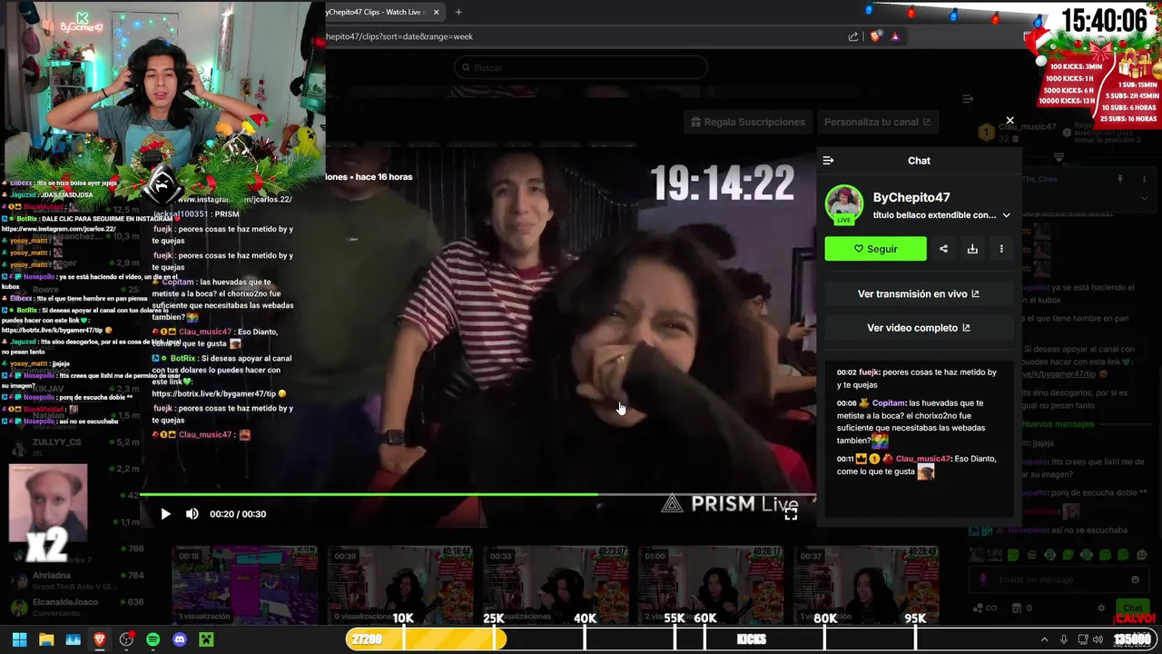Open the OBS taskbar icon
This screenshot has width=1162, height=654.
[x=126, y=639]
